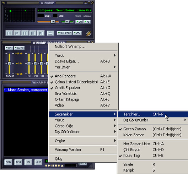The height and width of the screenshot is (174, 188).
Task: Click the Previous track button in Winamp main window
Action: [9, 33]
